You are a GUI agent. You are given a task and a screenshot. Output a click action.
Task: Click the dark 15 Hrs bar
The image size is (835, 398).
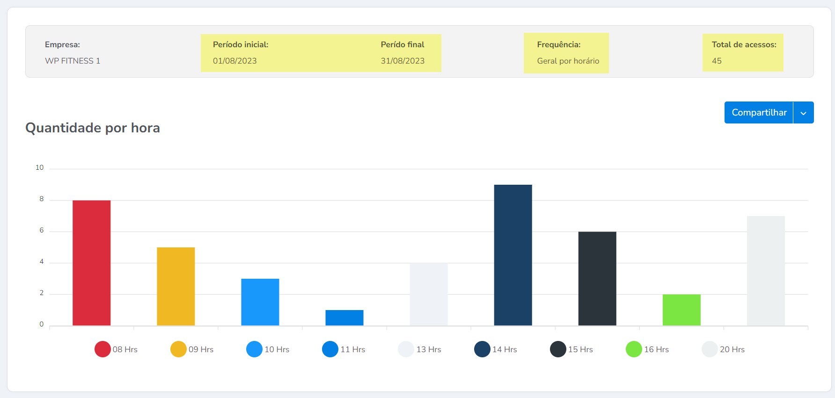[x=597, y=278]
